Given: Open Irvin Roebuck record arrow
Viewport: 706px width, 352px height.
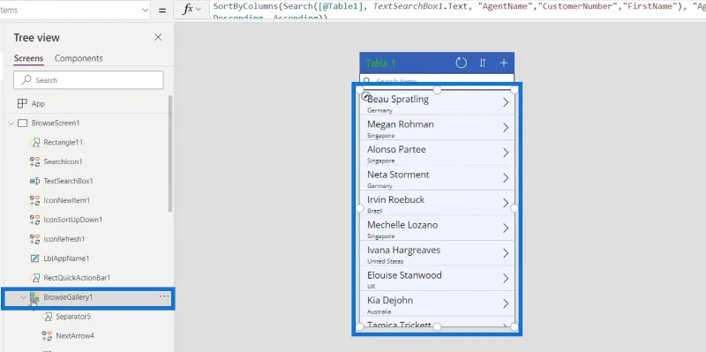Looking at the screenshot, I should [x=506, y=204].
